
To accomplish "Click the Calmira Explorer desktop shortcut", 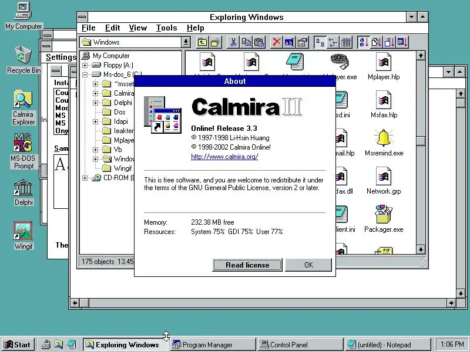I will click(x=23, y=108).
